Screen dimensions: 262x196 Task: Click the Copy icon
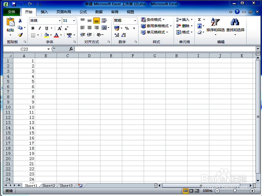pyautogui.click(x=20, y=27)
